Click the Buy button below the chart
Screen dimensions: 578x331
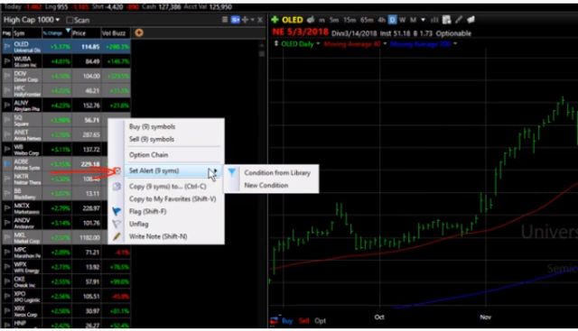[287, 321]
